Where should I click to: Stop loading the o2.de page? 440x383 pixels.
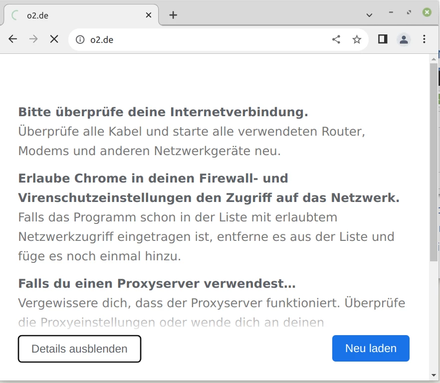(54, 39)
